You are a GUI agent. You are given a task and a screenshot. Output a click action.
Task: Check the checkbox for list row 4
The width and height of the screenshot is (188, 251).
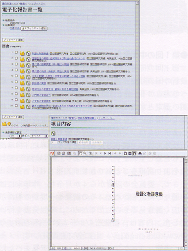click(x=16, y=70)
